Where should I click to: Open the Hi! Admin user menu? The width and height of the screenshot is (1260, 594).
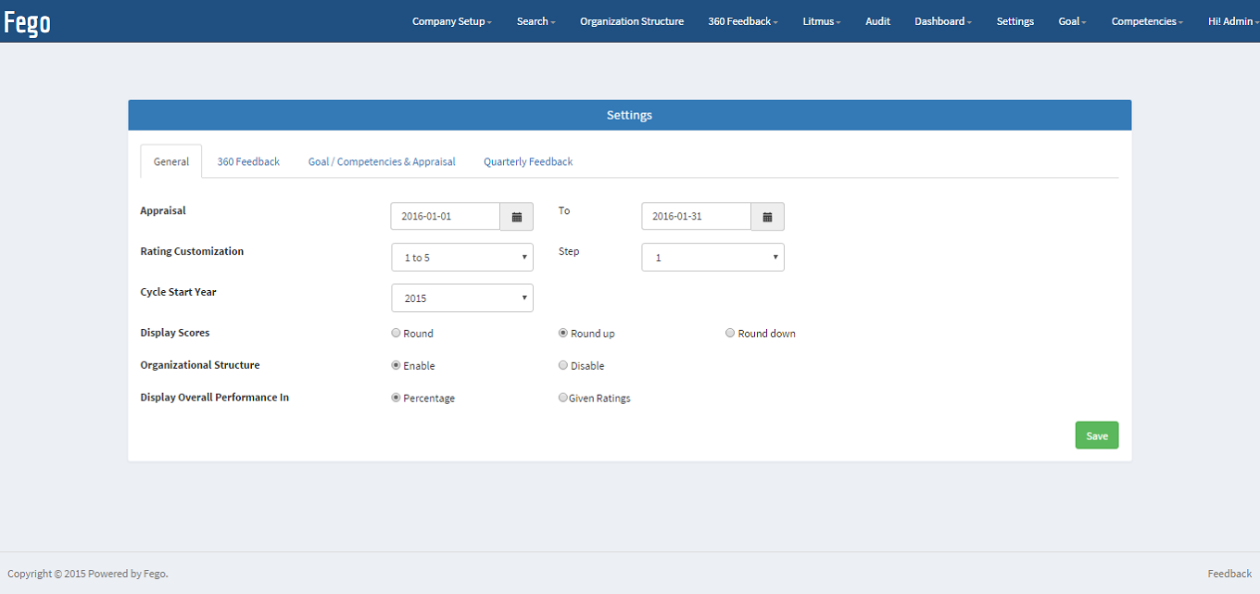[x=1233, y=21]
